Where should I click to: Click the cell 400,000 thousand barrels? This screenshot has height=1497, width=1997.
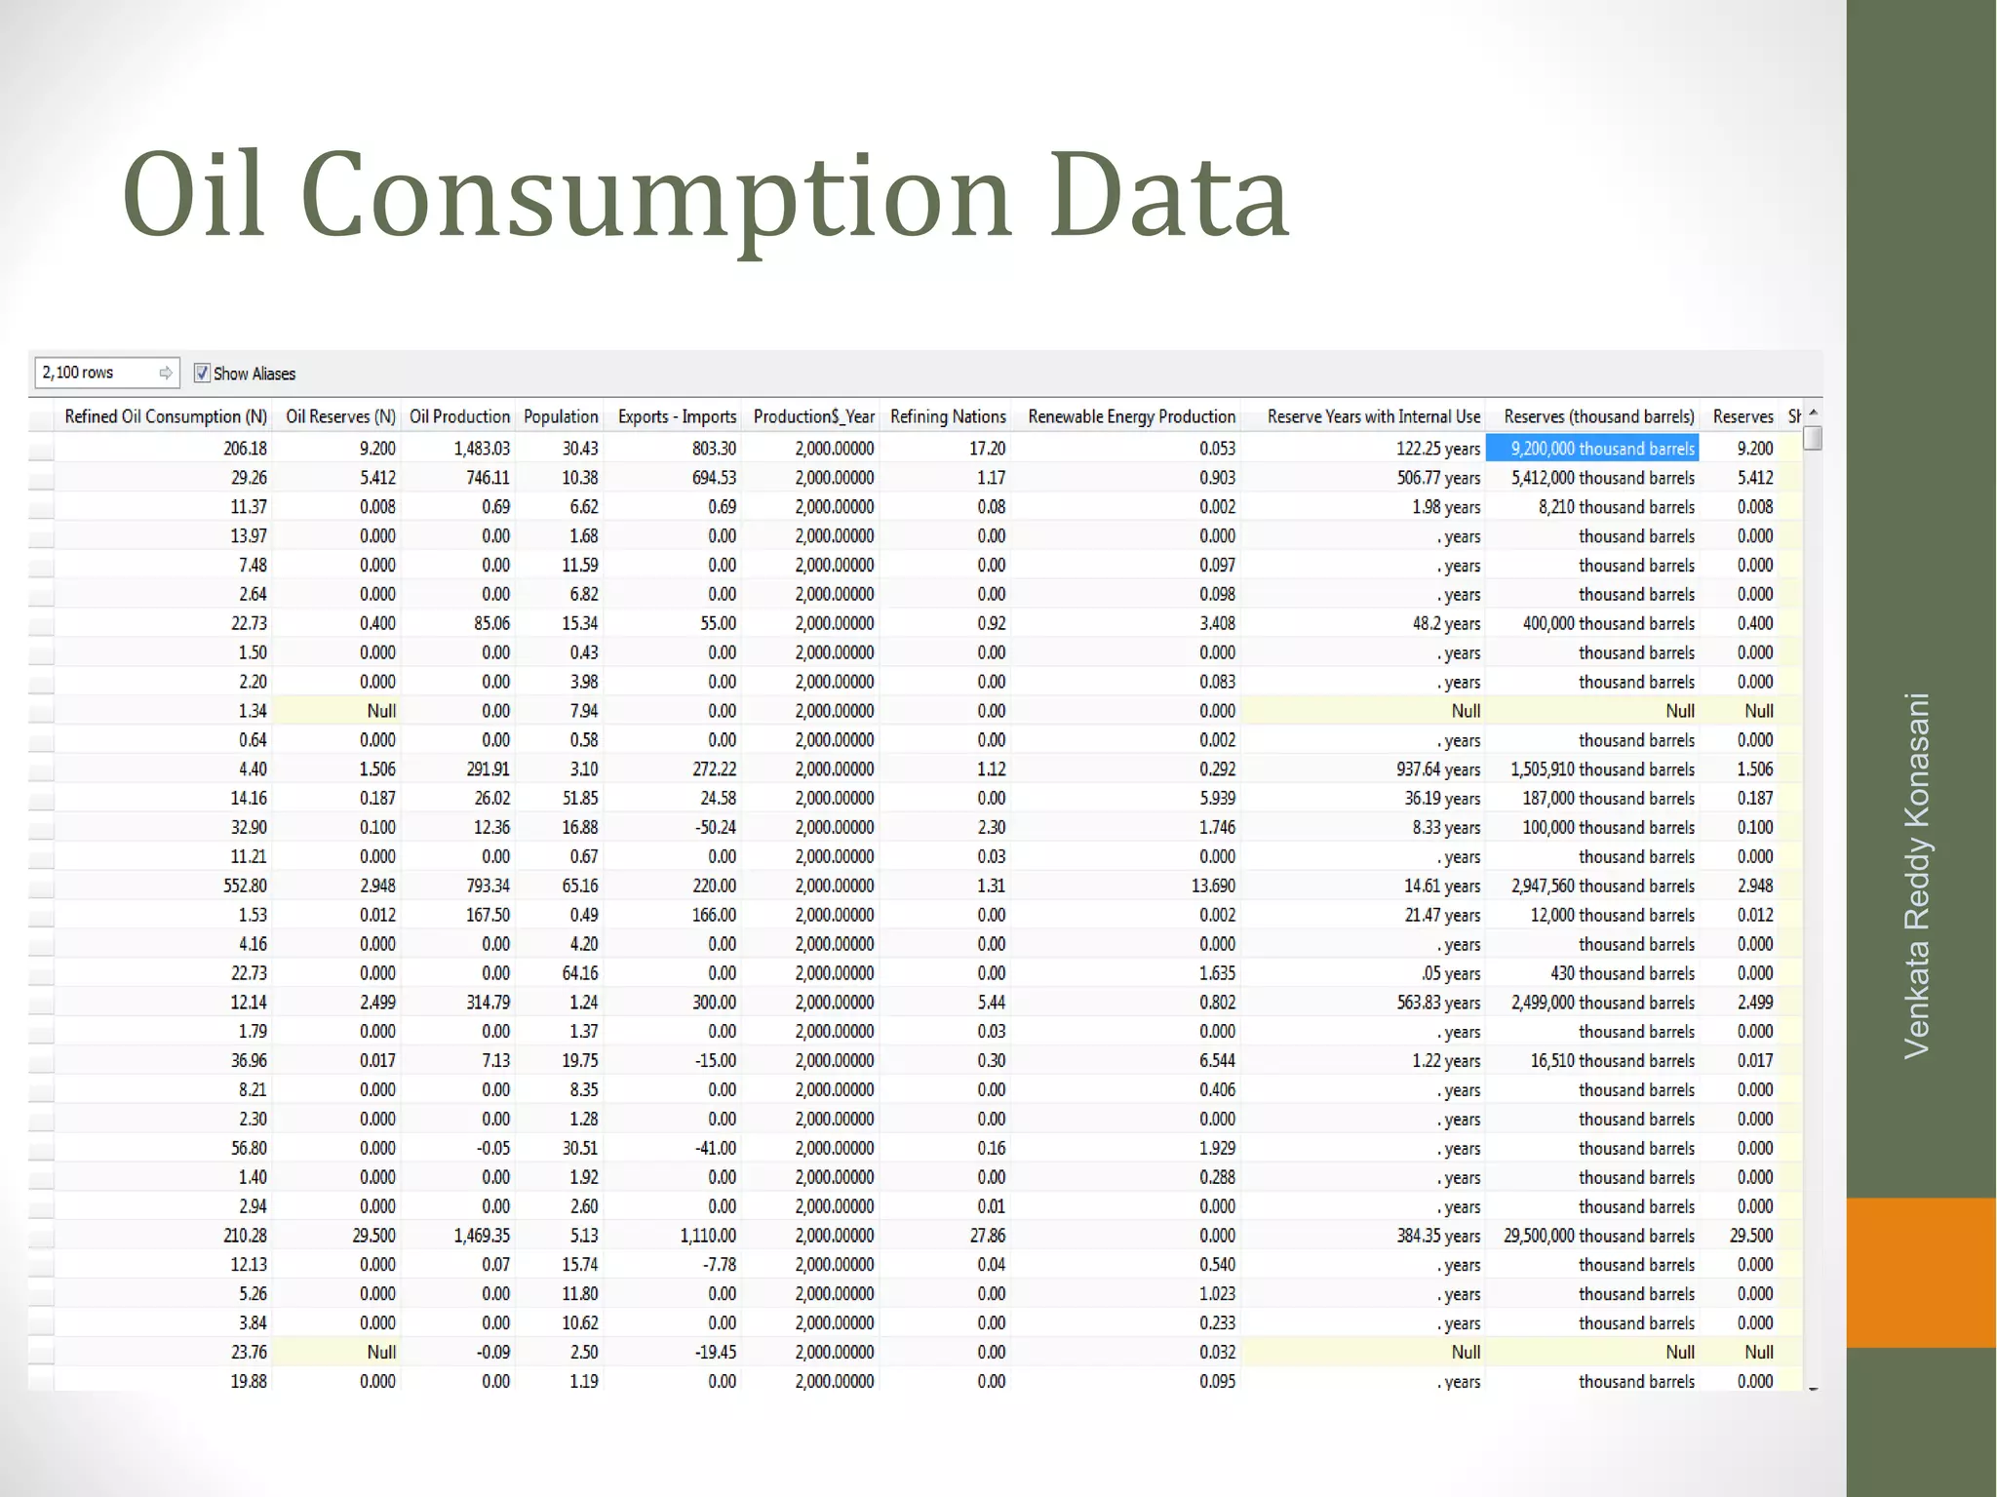[x=1592, y=623]
